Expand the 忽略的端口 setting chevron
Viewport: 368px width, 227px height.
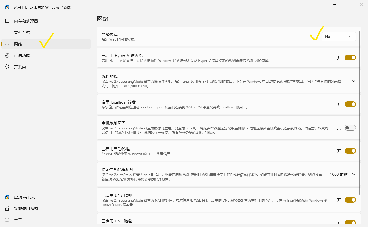pos(354,81)
